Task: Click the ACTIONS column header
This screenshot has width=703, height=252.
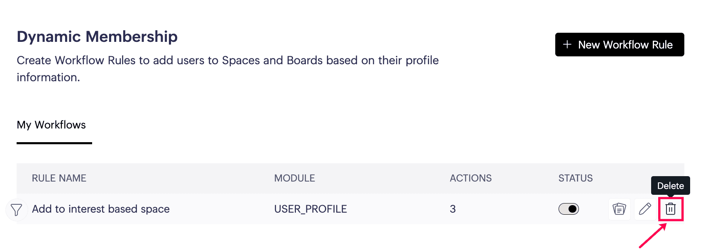Action: (471, 178)
